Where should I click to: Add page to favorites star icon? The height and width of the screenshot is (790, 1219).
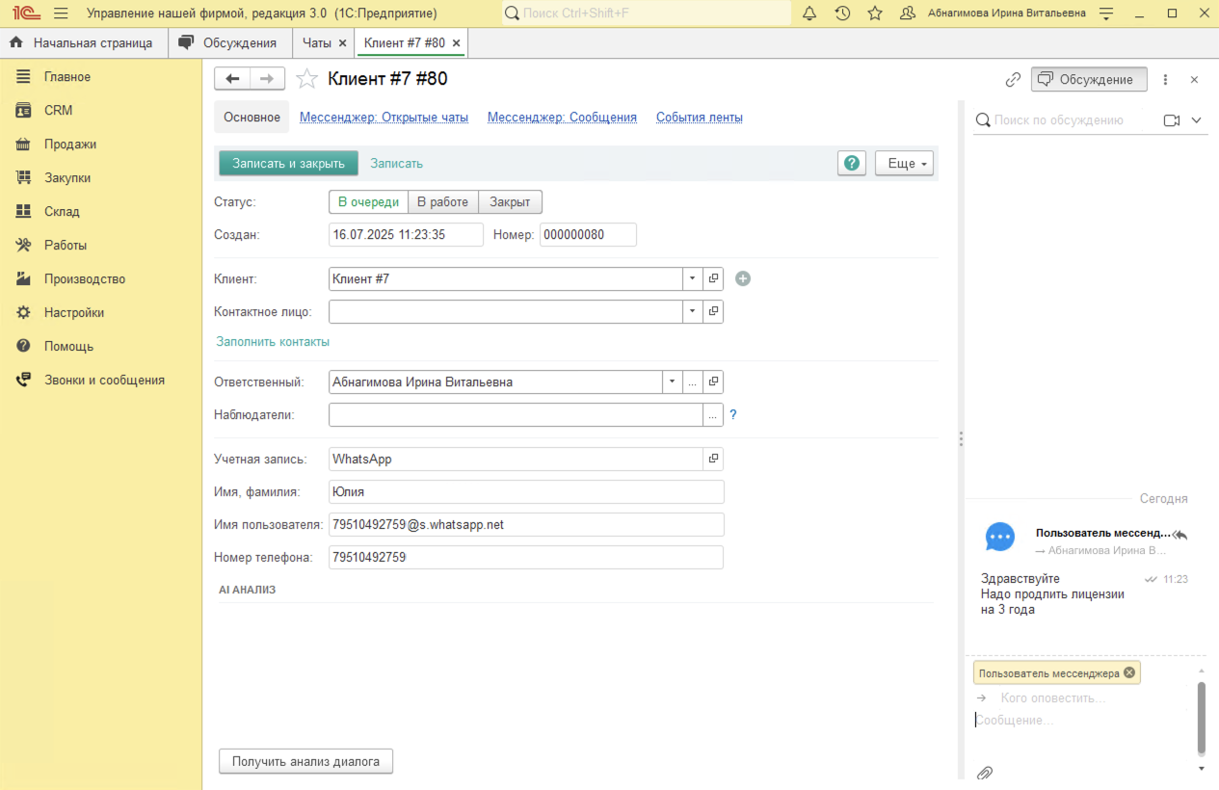click(x=875, y=13)
